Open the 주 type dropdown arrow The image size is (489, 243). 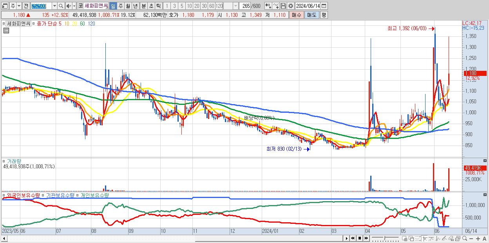click(19, 6)
